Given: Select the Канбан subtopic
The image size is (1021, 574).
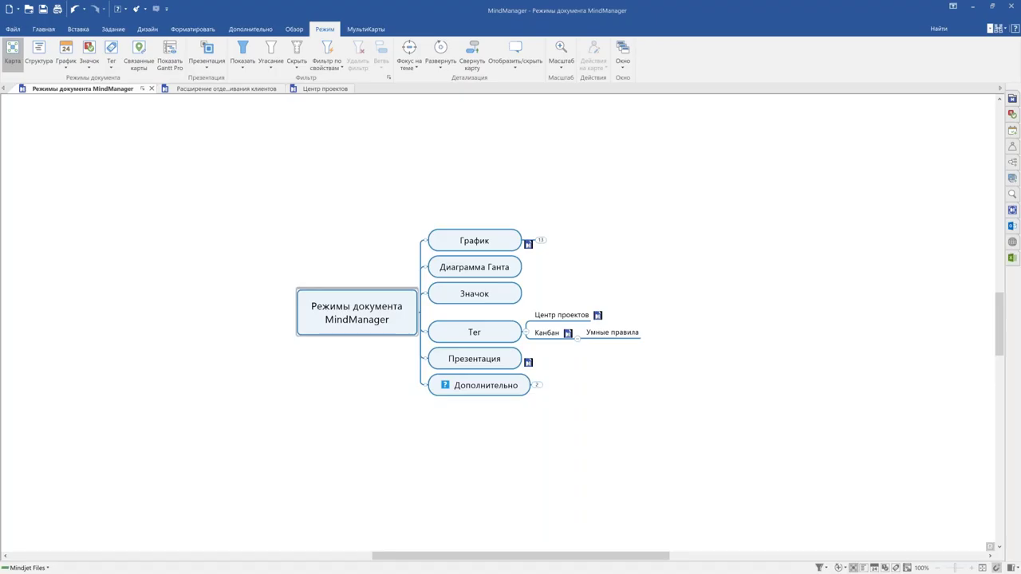Looking at the screenshot, I should [547, 332].
